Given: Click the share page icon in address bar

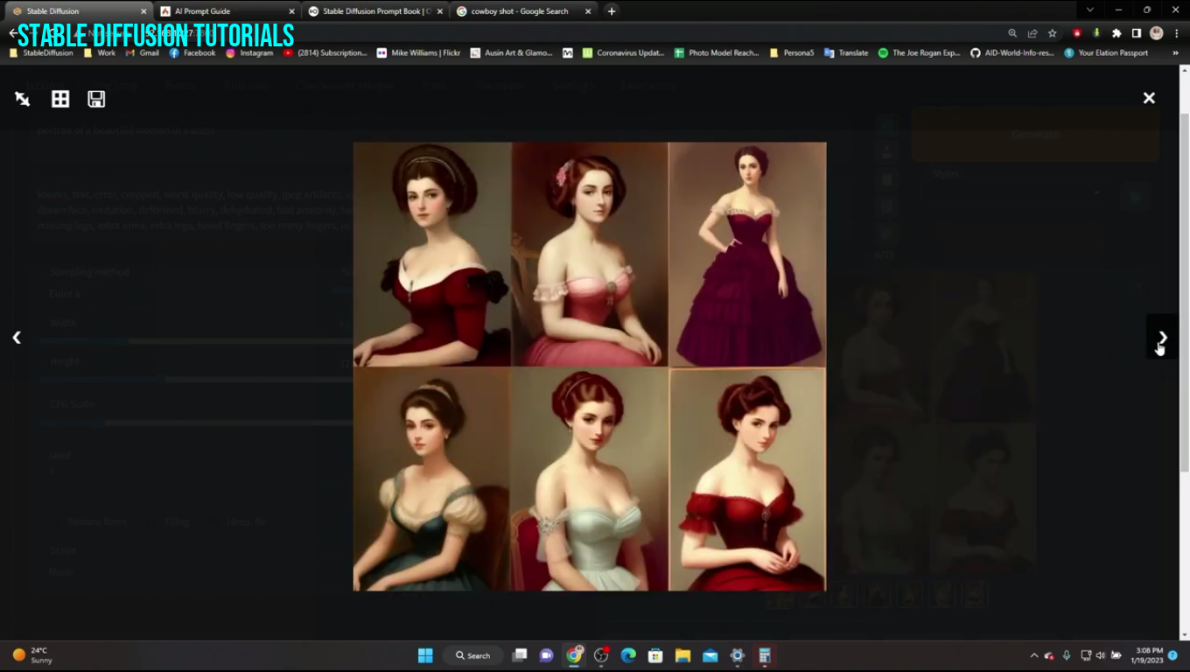Looking at the screenshot, I should coord(1032,33).
